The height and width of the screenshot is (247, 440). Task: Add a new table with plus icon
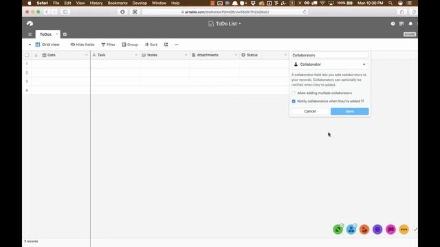point(65,34)
